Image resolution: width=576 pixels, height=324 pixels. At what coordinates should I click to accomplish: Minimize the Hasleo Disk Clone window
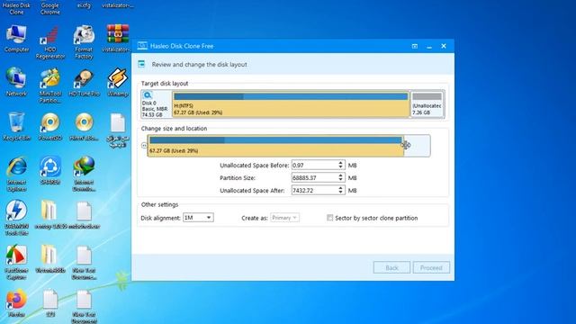(429, 46)
